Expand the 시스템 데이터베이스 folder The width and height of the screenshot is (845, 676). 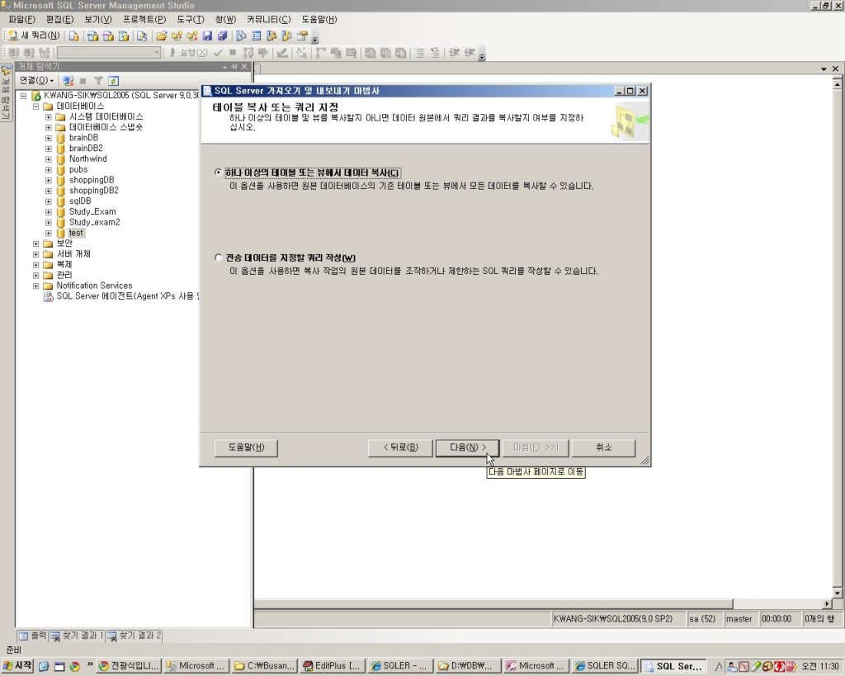click(x=49, y=117)
